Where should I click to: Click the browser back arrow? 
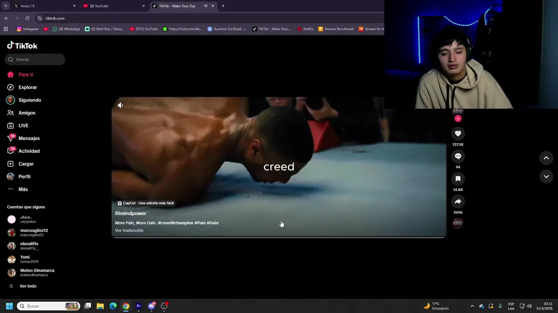coord(6,18)
